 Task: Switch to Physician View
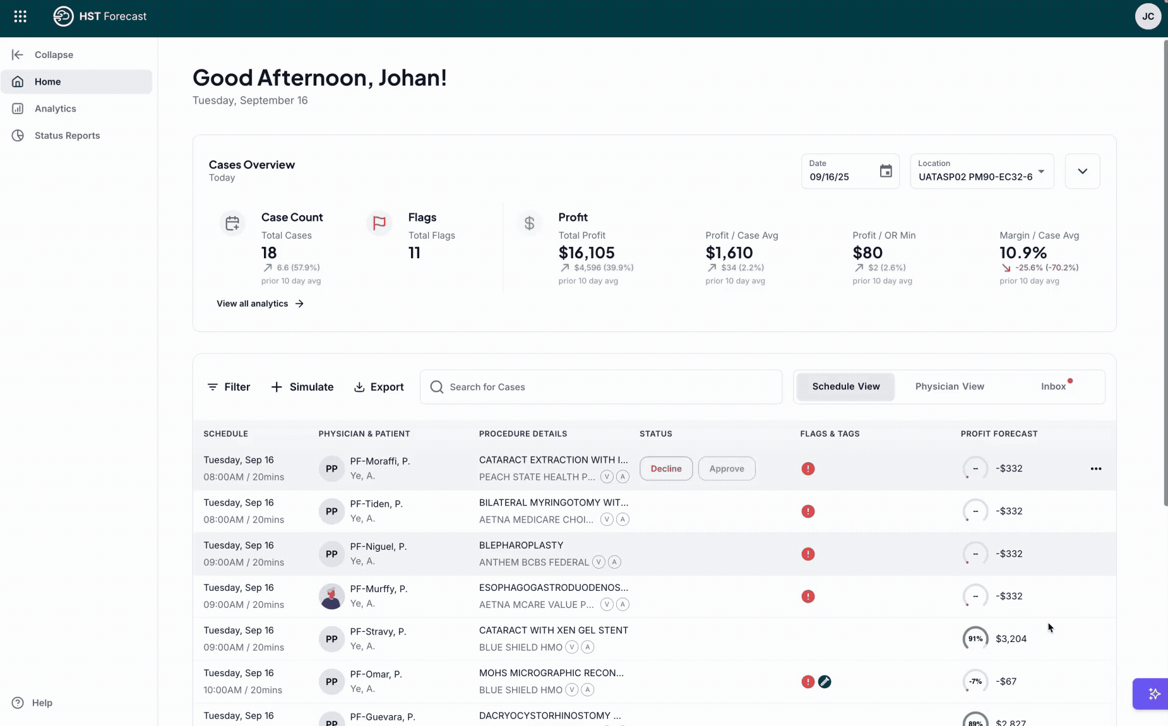tap(949, 386)
